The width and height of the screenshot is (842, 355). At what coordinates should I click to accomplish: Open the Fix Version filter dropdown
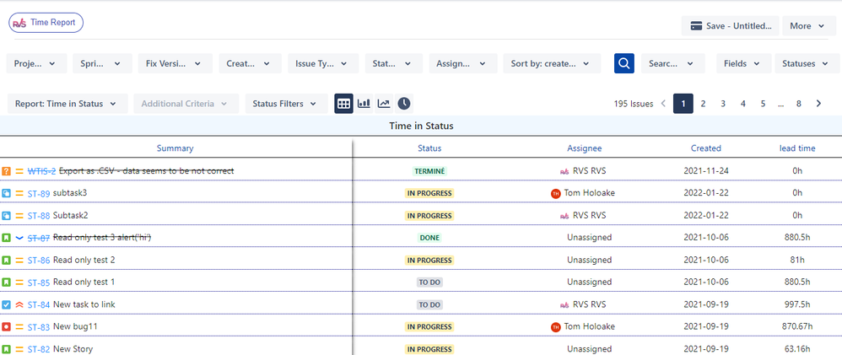click(x=175, y=63)
